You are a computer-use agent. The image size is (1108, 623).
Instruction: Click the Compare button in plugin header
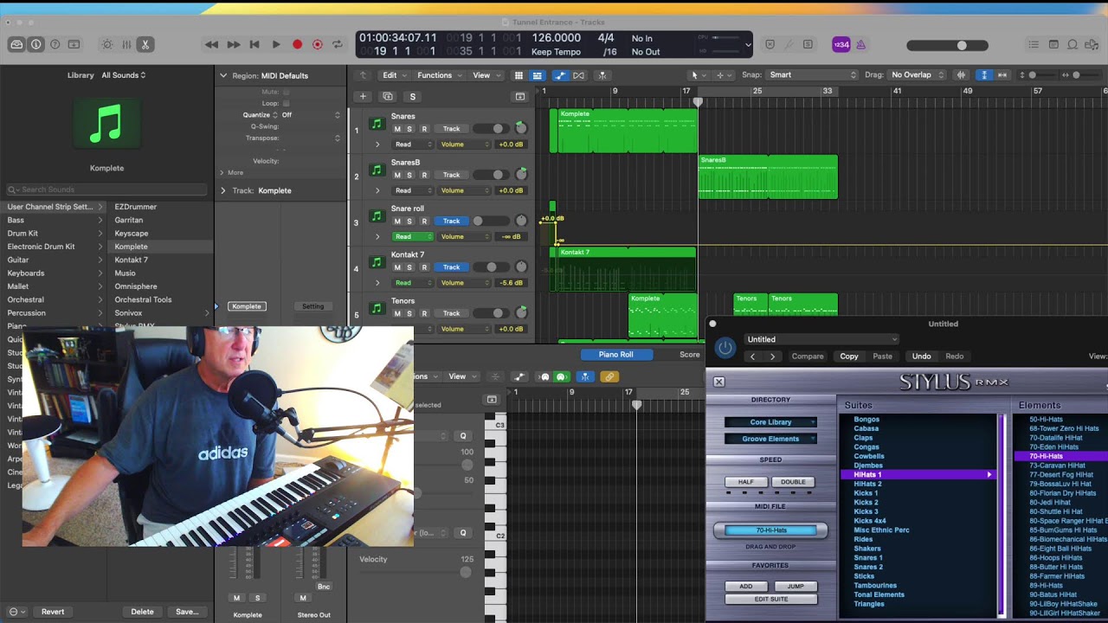(808, 356)
